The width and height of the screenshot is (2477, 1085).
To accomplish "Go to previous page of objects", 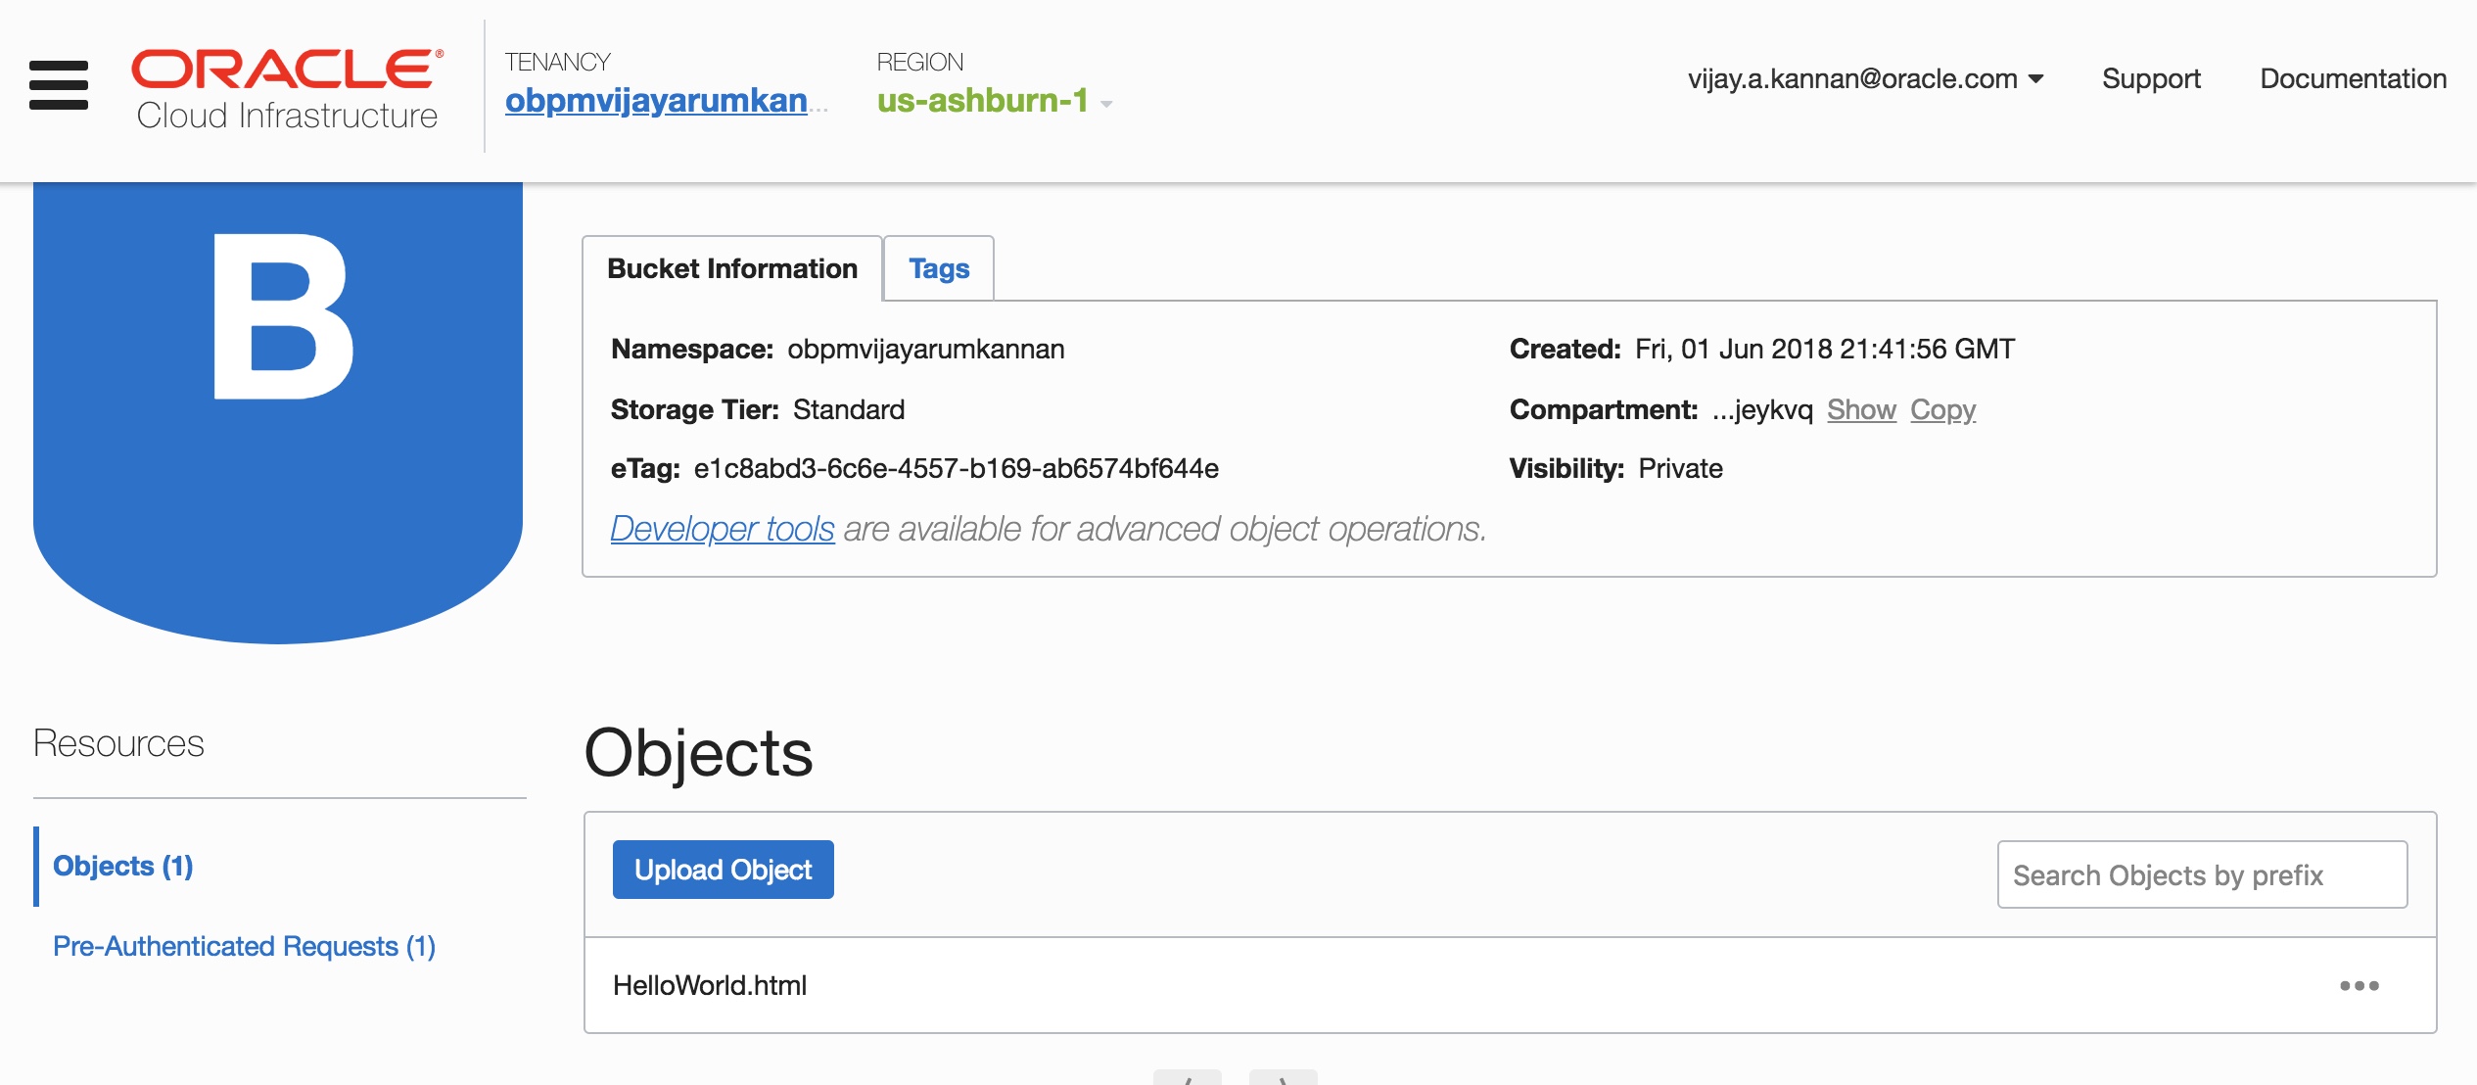I will 1187,1076.
